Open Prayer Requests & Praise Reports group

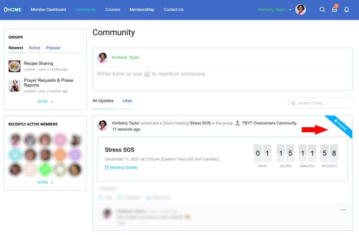(48, 83)
